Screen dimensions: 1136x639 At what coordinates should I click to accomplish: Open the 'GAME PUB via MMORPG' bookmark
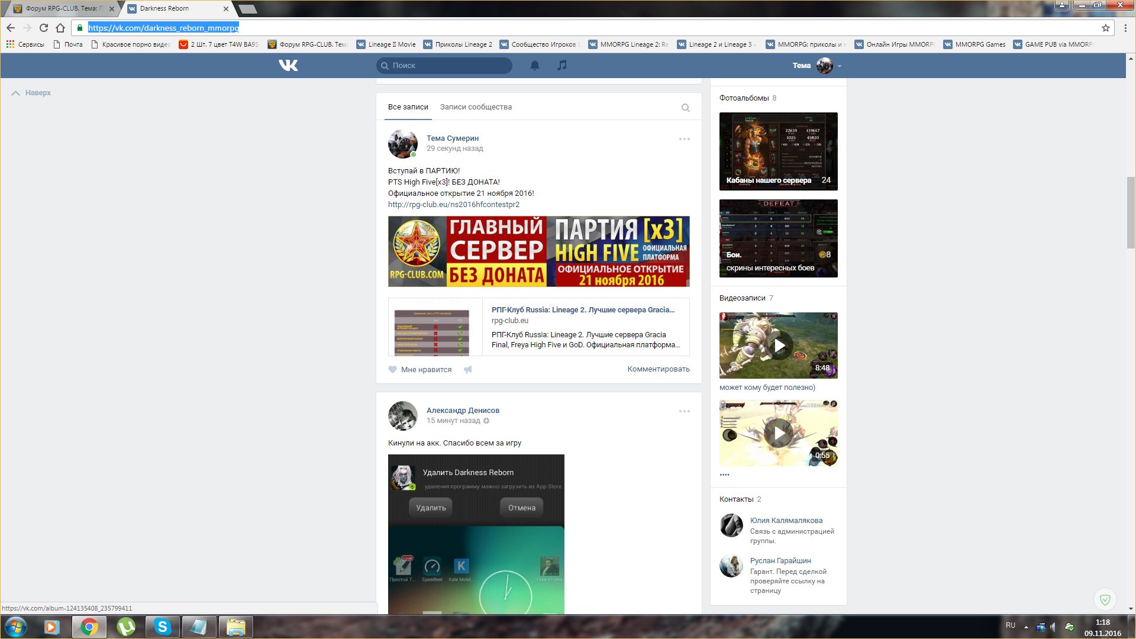click(1054, 44)
